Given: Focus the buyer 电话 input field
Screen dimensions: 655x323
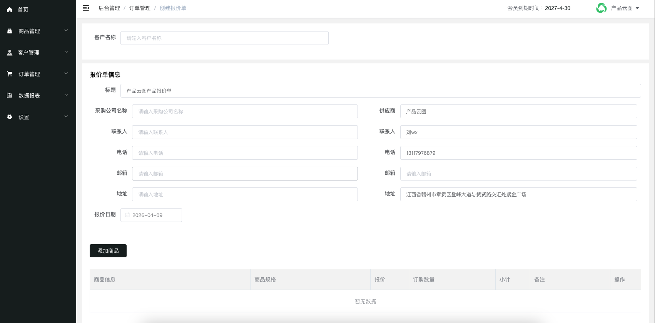Looking at the screenshot, I should tap(245, 153).
